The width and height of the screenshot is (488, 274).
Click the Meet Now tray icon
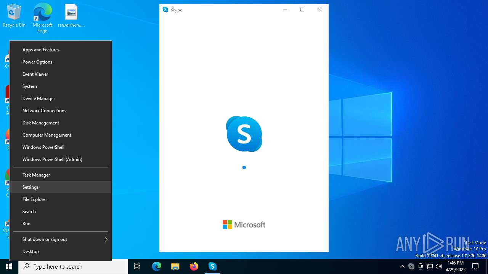point(421,266)
